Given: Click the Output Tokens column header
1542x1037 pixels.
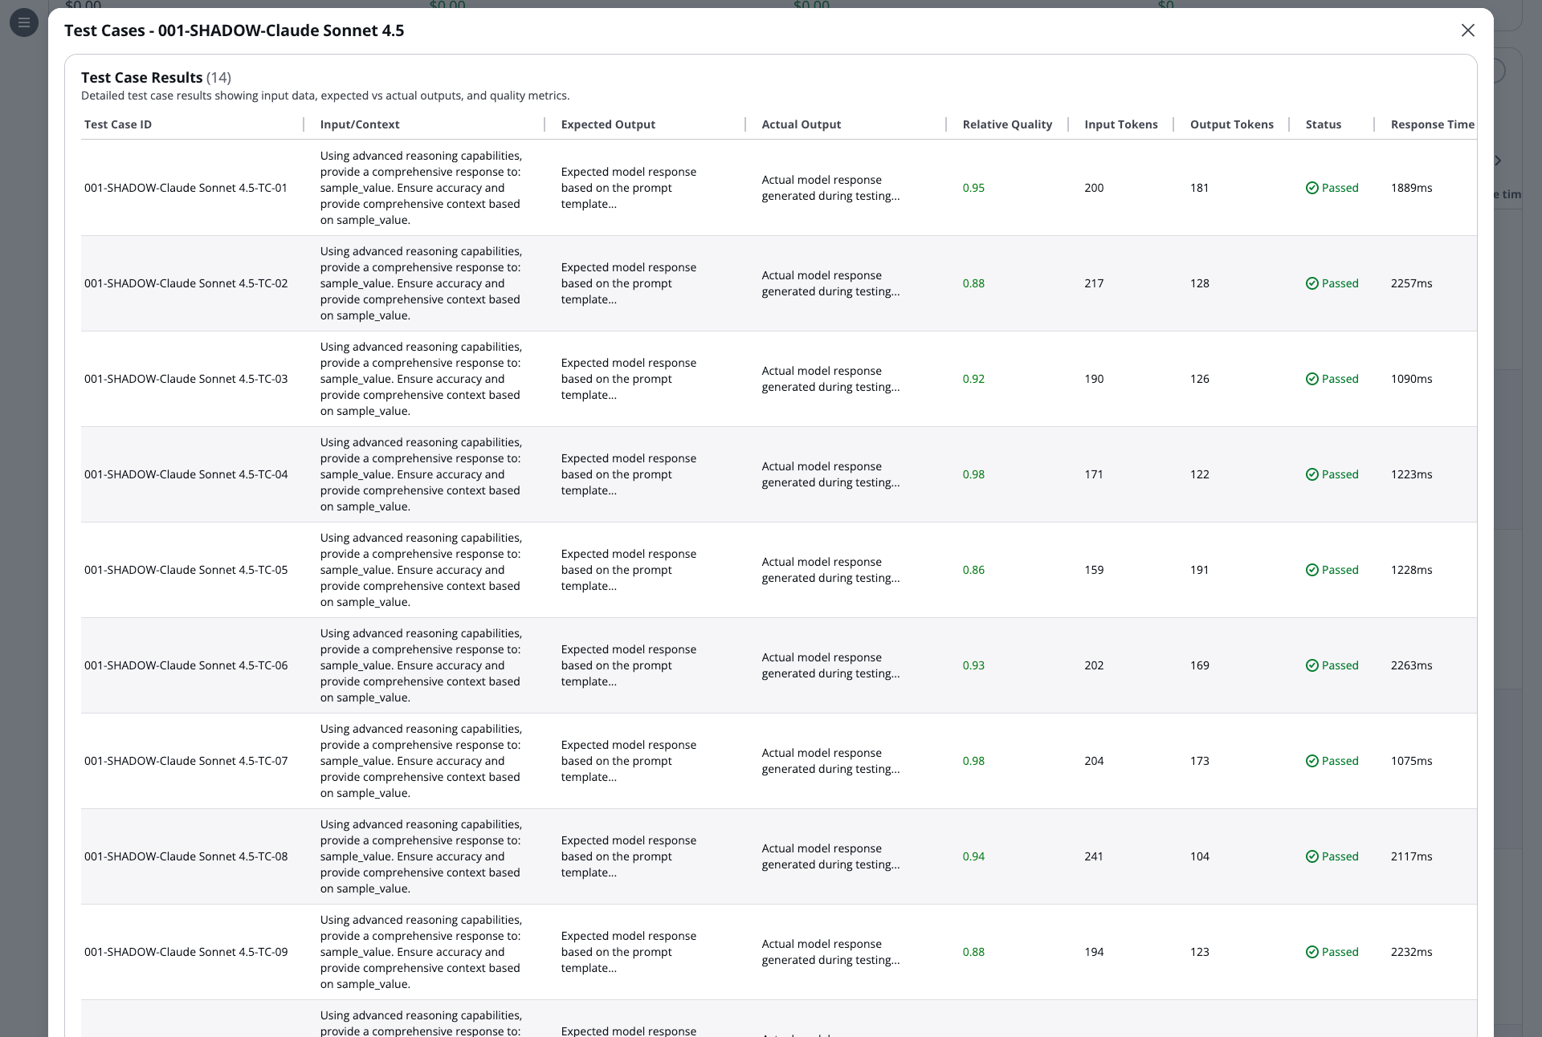Looking at the screenshot, I should tap(1232, 124).
